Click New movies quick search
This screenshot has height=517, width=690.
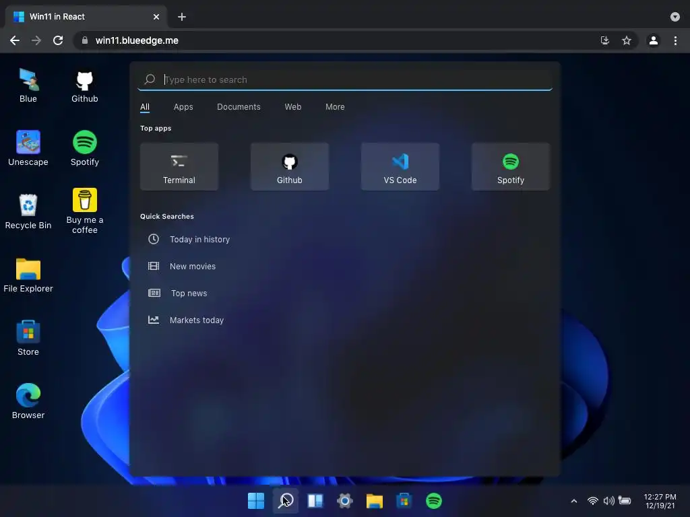click(x=182, y=266)
